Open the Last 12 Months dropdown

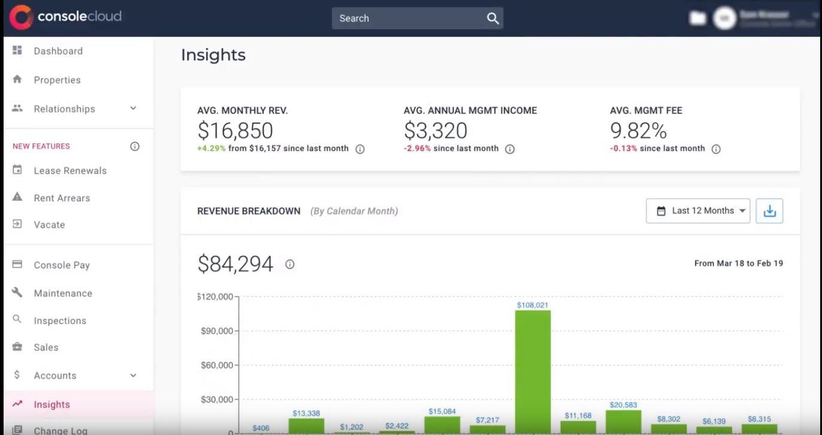698,210
